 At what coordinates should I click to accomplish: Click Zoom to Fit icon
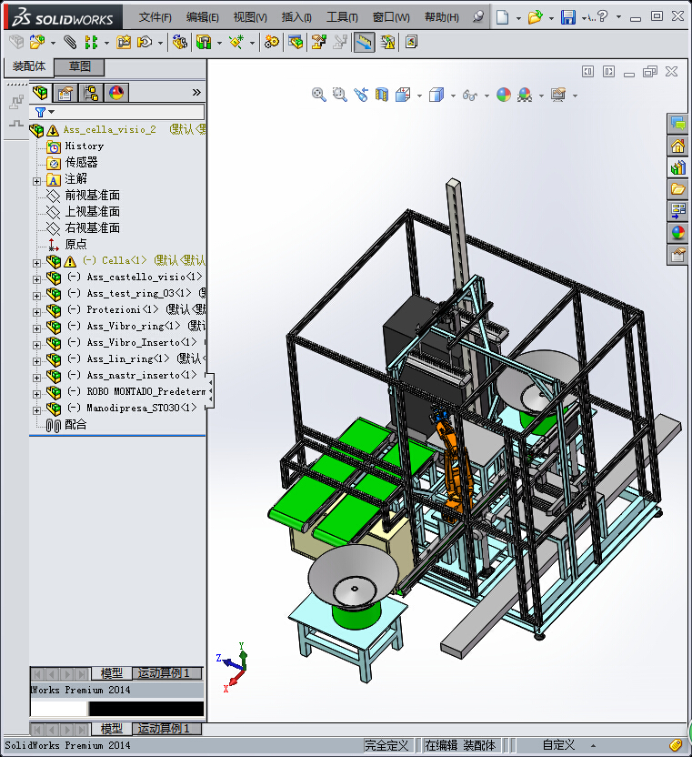pyautogui.click(x=318, y=95)
